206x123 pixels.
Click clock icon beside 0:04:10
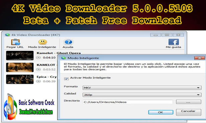(38, 58)
